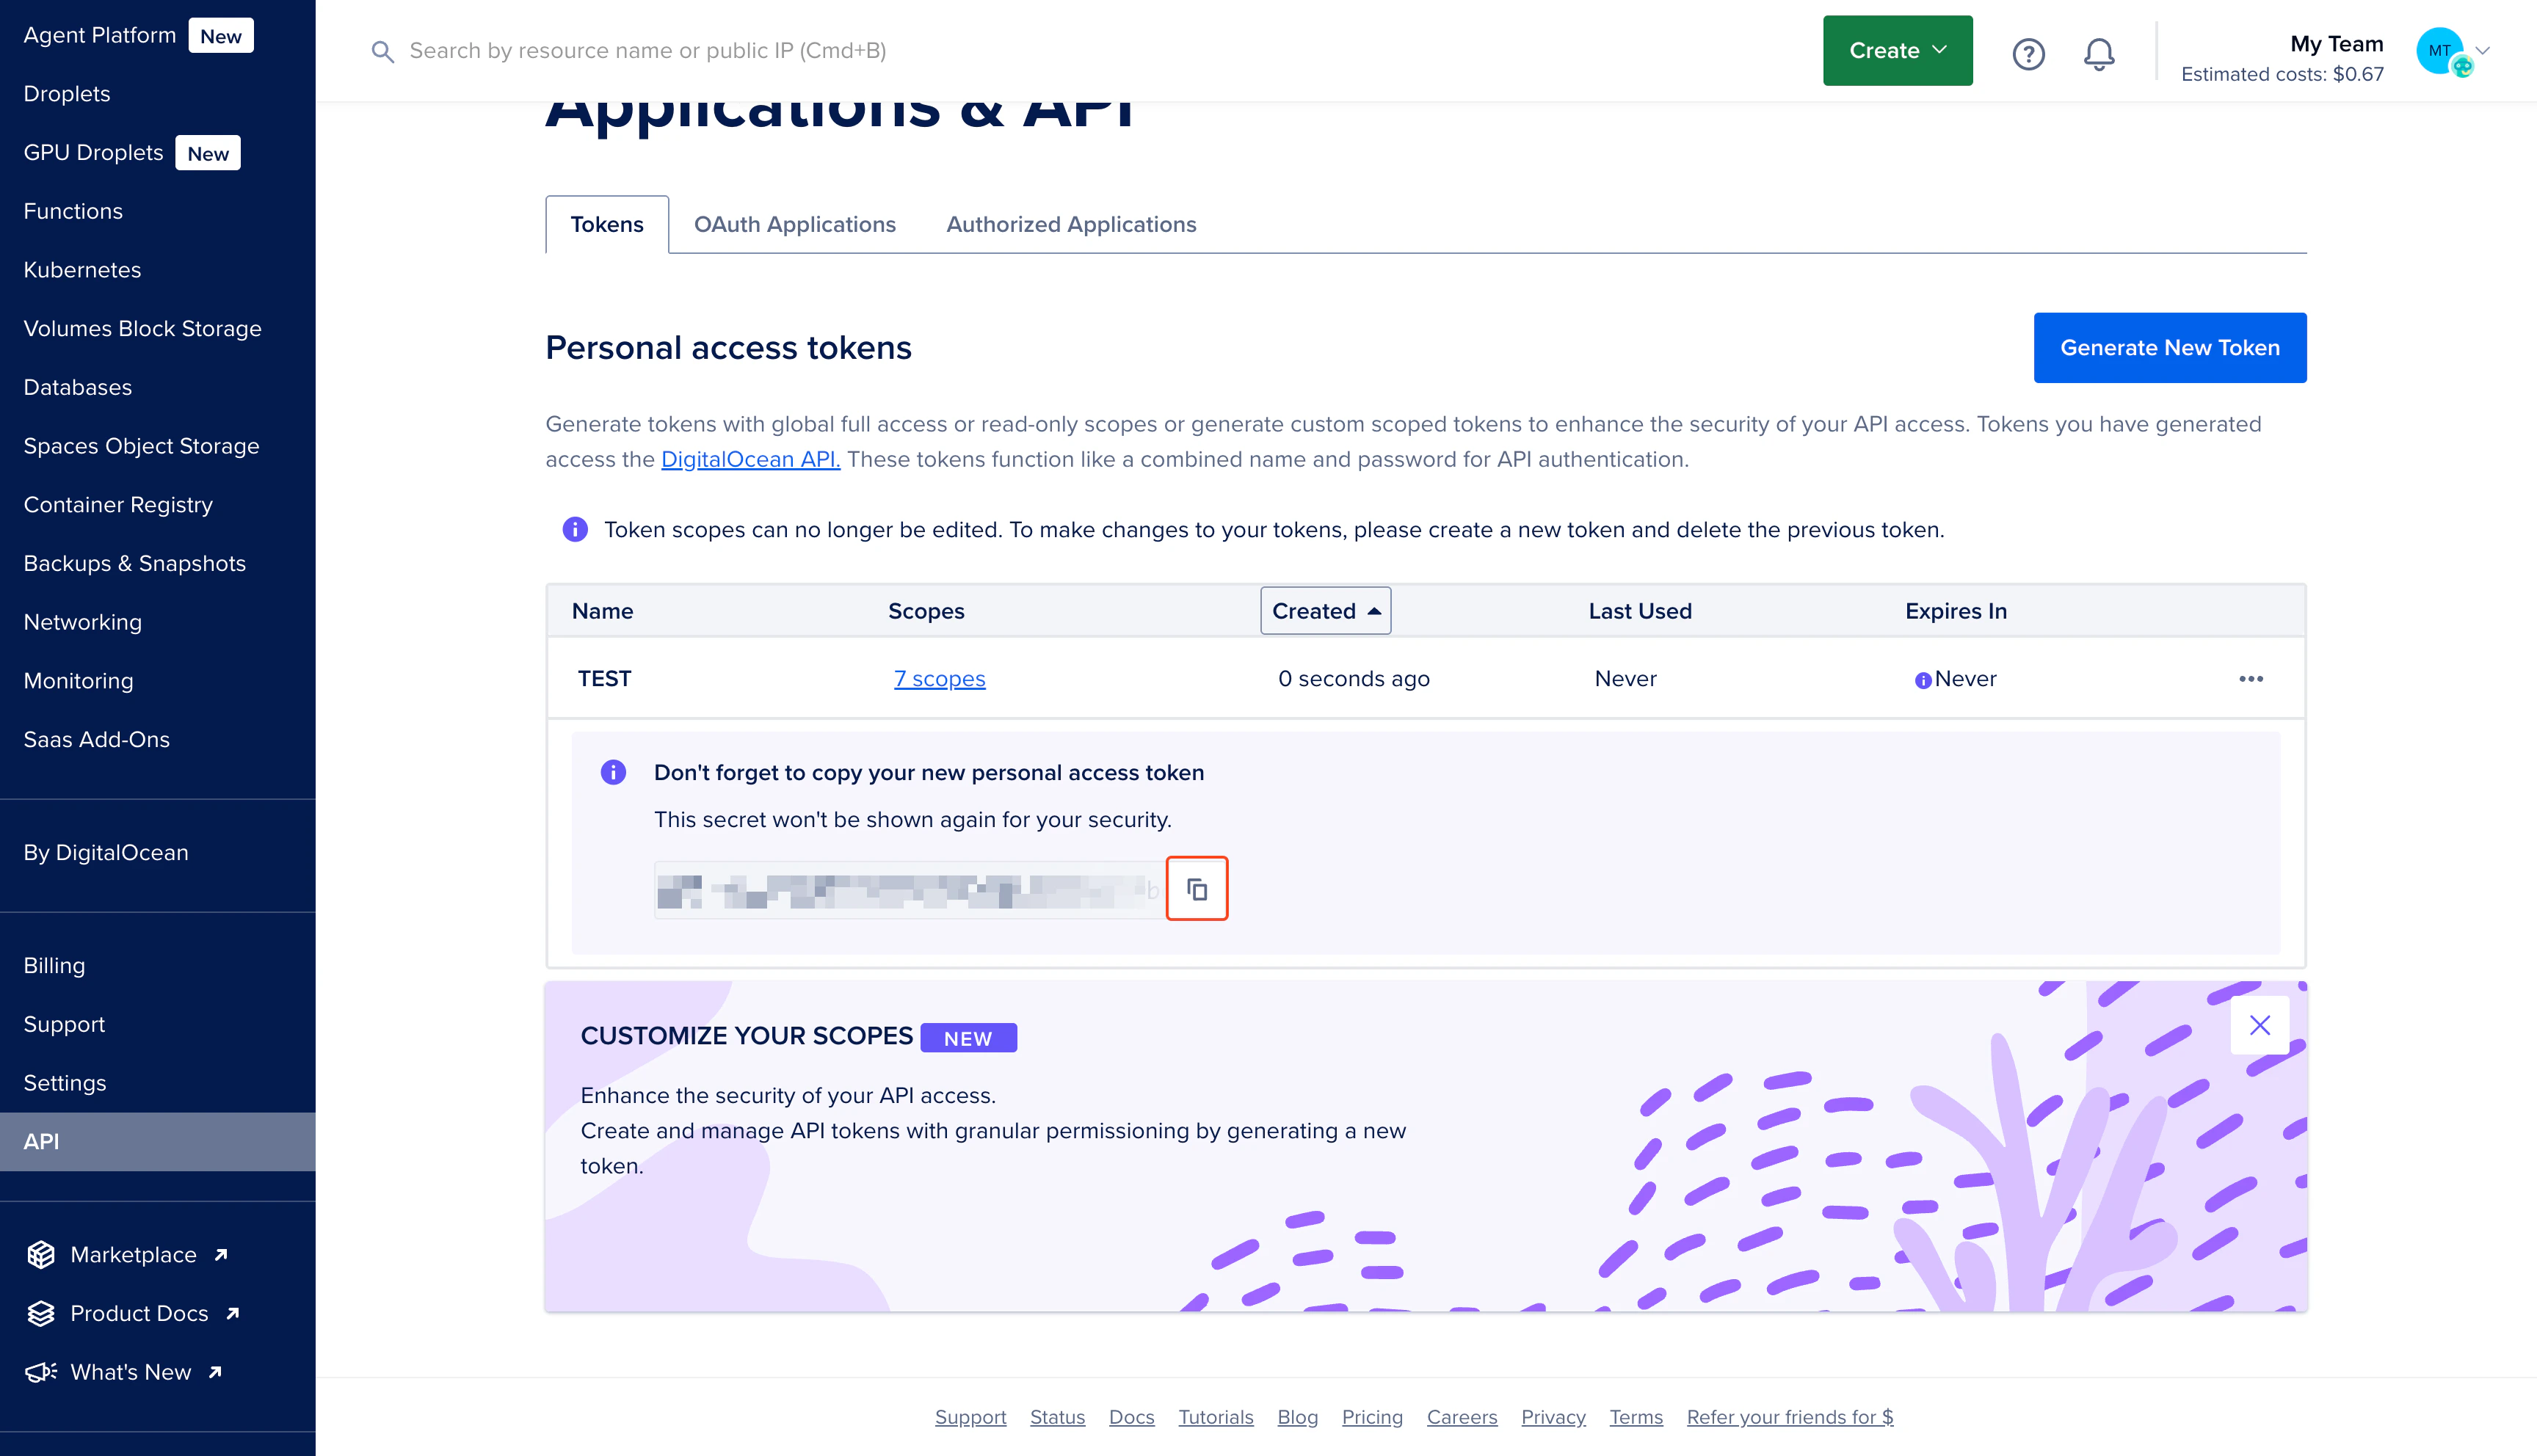Click the Careers footer link

click(1462, 1417)
